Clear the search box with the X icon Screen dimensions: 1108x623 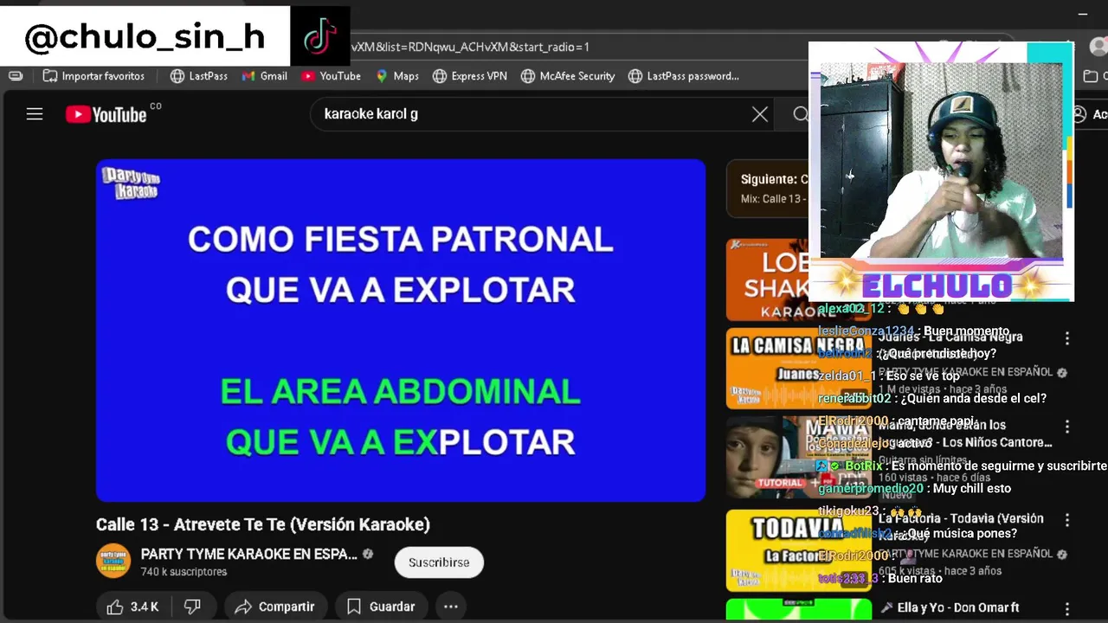(760, 114)
